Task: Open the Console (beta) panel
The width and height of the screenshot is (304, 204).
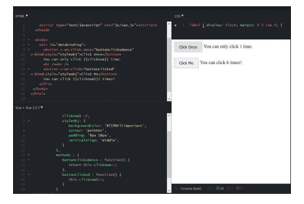Action: point(191,188)
